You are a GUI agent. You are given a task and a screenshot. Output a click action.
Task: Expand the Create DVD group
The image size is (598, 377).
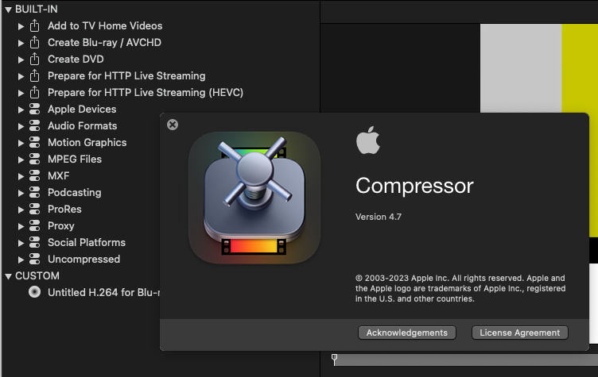pos(21,60)
